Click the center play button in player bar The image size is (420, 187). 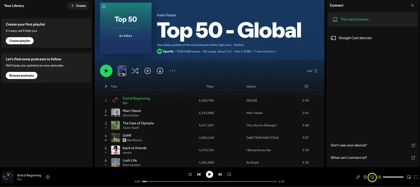209,175
